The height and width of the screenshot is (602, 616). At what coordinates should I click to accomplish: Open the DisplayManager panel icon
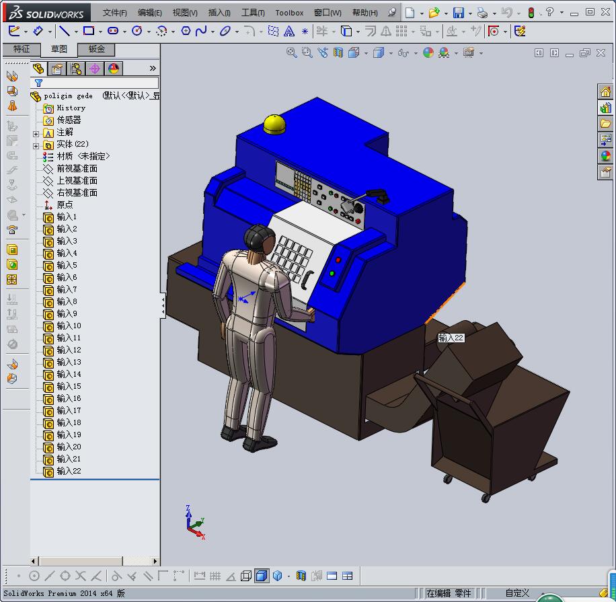coord(113,68)
